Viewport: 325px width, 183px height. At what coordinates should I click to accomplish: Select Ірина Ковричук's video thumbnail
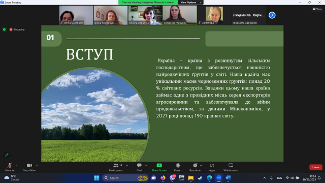coord(111,15)
